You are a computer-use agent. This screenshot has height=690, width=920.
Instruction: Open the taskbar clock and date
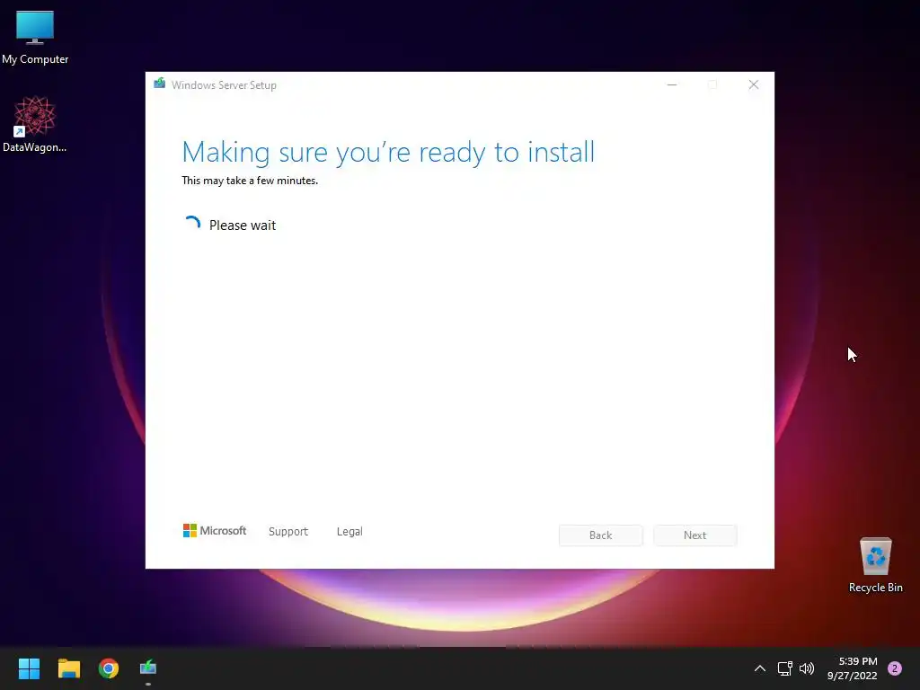pos(852,668)
